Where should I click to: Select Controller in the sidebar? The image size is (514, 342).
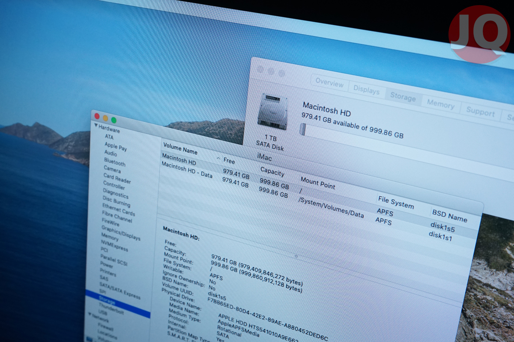click(114, 186)
